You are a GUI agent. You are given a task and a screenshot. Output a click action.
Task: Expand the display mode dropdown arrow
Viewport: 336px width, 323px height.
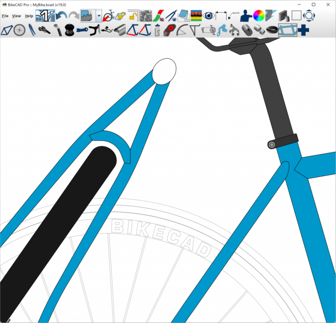99,15
